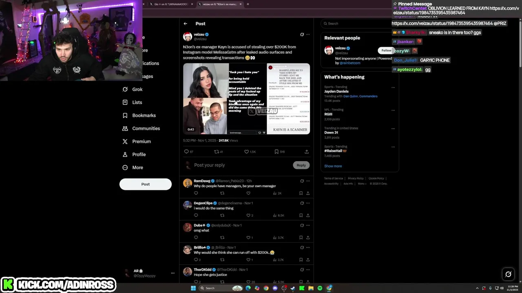The height and width of the screenshot is (293, 522).
Task: Open Steam from the taskbar
Action: tap(293, 288)
